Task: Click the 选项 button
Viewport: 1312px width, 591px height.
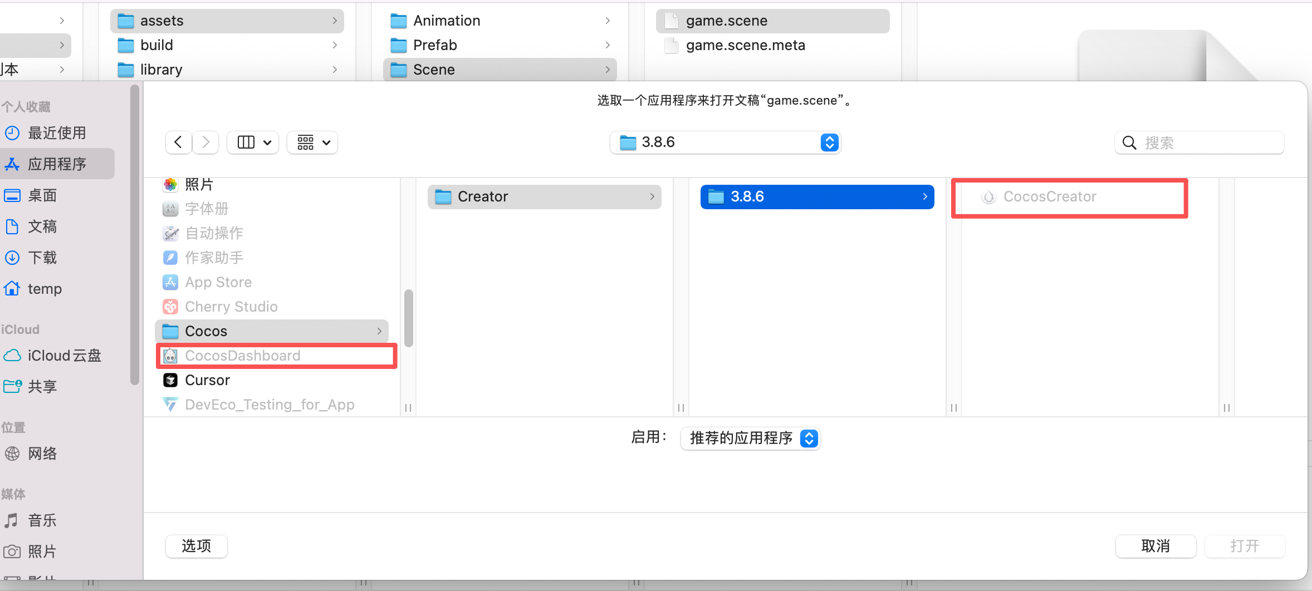Action: [196, 546]
